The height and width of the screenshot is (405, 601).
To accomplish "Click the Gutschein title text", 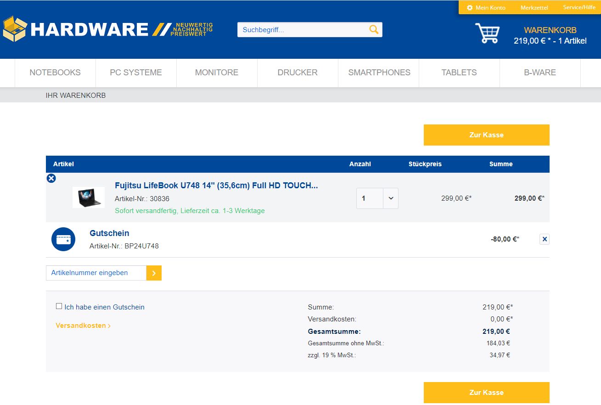I will tap(109, 233).
